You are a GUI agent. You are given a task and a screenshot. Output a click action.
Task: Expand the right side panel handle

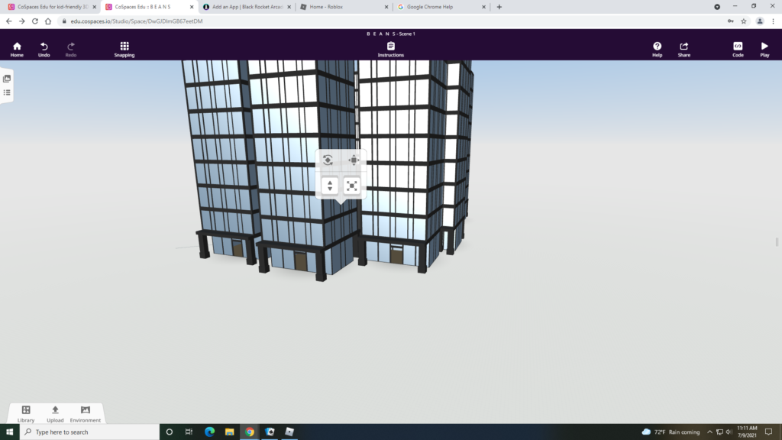[x=777, y=242]
